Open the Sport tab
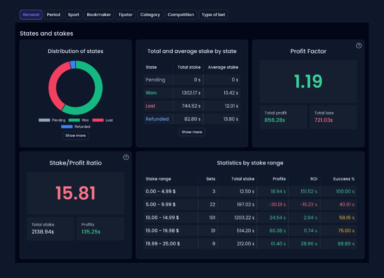This screenshot has width=384, height=278. click(x=73, y=15)
